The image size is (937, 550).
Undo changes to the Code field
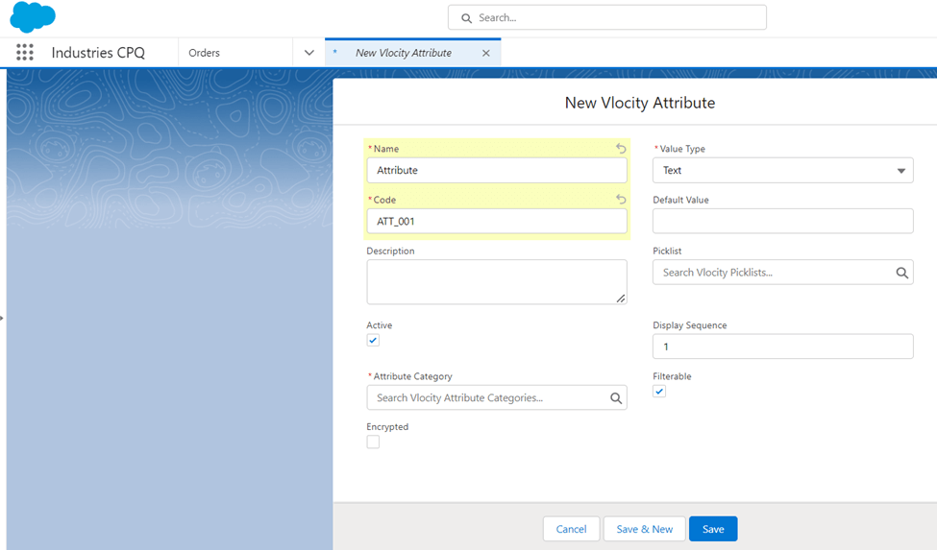click(x=621, y=200)
